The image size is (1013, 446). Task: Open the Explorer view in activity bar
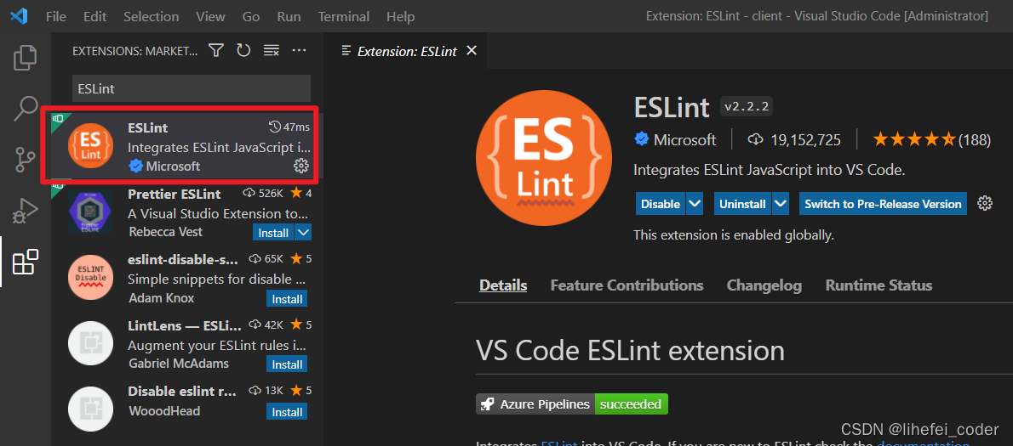[x=26, y=58]
